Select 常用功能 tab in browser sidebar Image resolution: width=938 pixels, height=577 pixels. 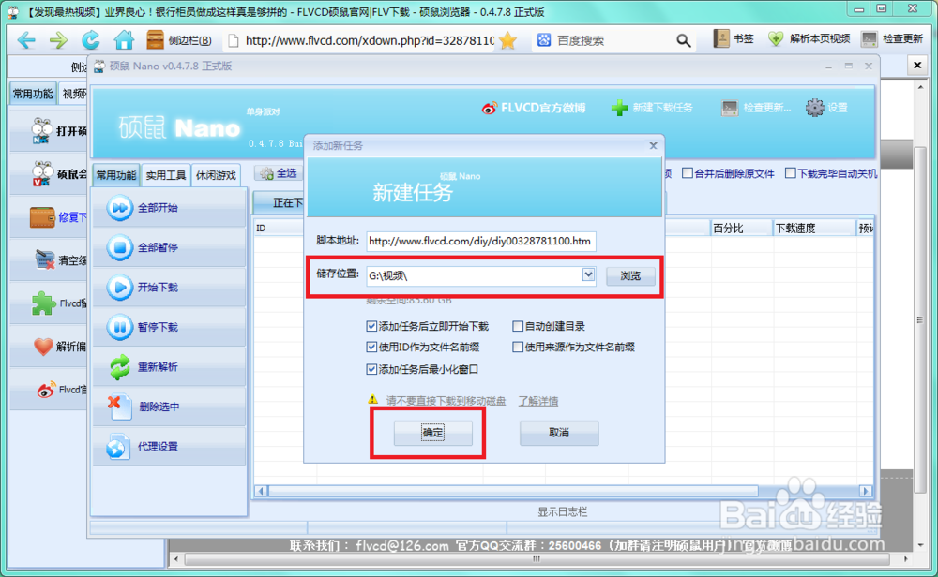tap(33, 94)
